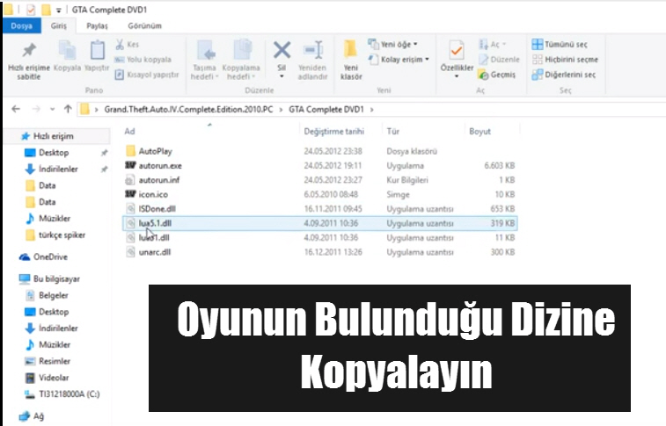Viewport: 666px width, 426px height.
Task: Pin to Hızlı erişime sabitle
Action: pyautogui.click(x=29, y=61)
